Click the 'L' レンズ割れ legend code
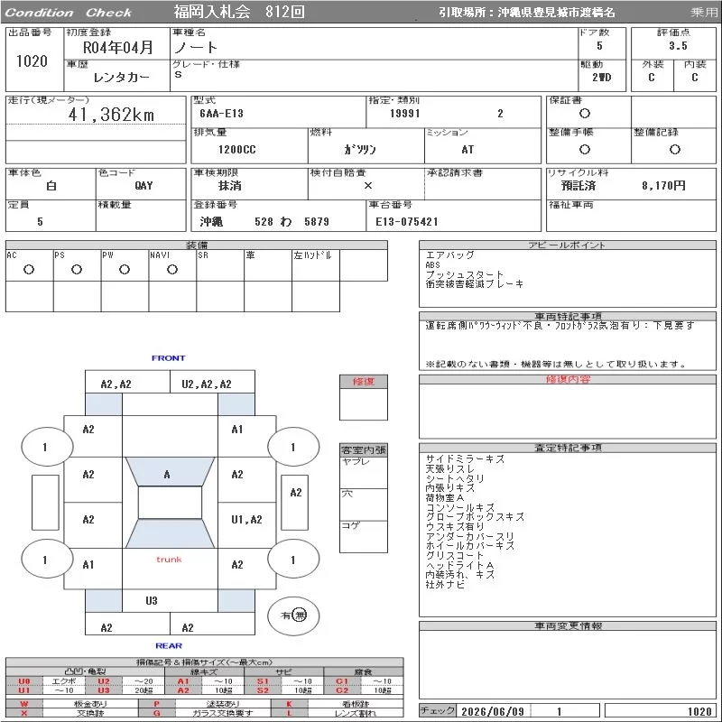The image size is (722, 722). (289, 713)
